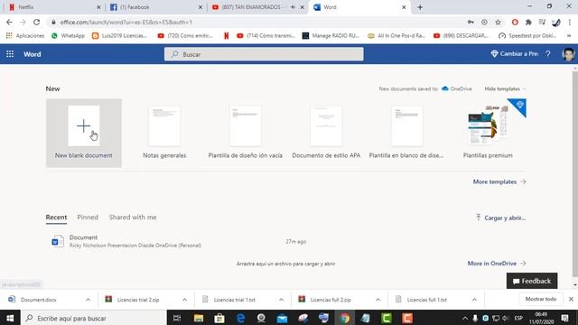This screenshot has width=578, height=325.
Task: Show more bookmarks chevron
Action: point(569,36)
